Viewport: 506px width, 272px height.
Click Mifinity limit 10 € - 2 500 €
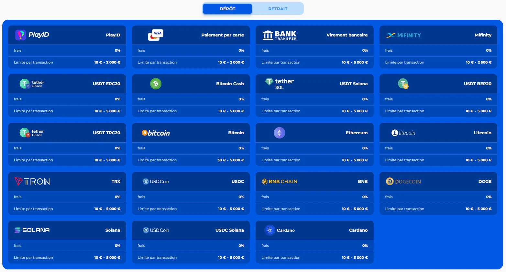(x=478, y=62)
